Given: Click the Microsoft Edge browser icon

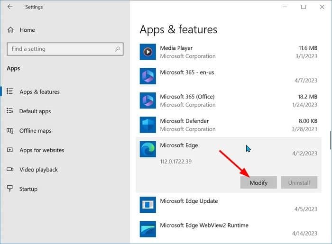Looking at the screenshot, I should click(x=148, y=149).
